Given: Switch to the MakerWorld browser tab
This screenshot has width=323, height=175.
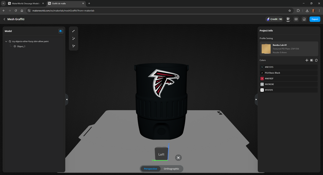Looking at the screenshot, I should click(x=26, y=3).
